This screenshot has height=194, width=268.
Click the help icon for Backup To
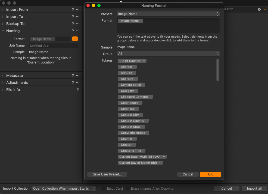(73, 24)
